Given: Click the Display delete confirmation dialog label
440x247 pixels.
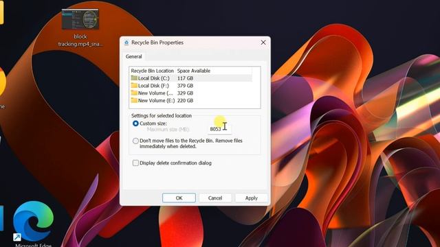Looking at the screenshot, I should [176, 163].
